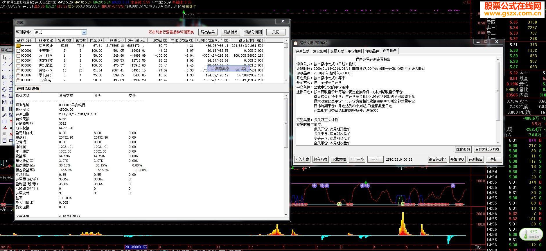Viewport: 546px width, 251px height.
Task: Select the 评测指标详情 tab
Action: tap(28, 89)
